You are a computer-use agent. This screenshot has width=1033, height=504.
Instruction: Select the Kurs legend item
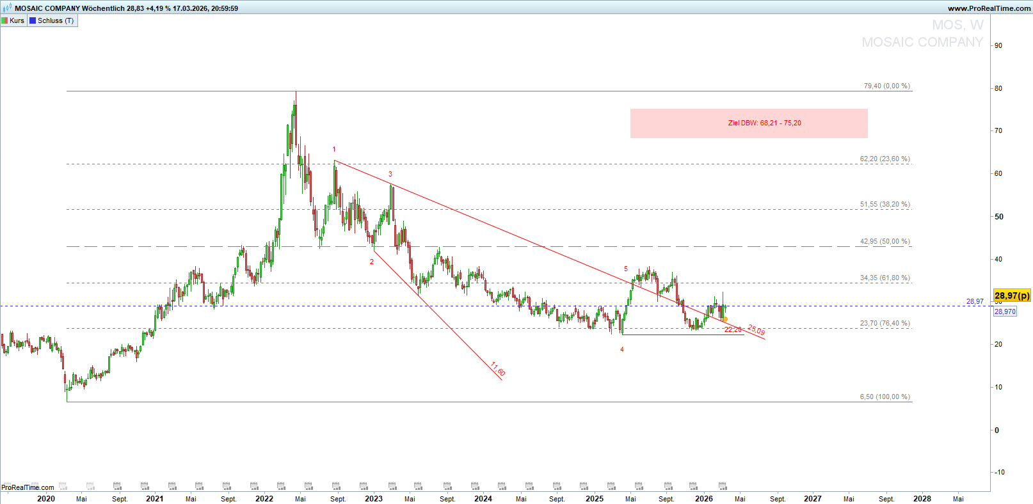pyautogui.click(x=13, y=20)
